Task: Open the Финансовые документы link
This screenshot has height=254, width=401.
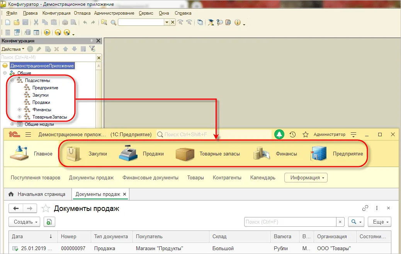Action: pyautogui.click(x=150, y=177)
